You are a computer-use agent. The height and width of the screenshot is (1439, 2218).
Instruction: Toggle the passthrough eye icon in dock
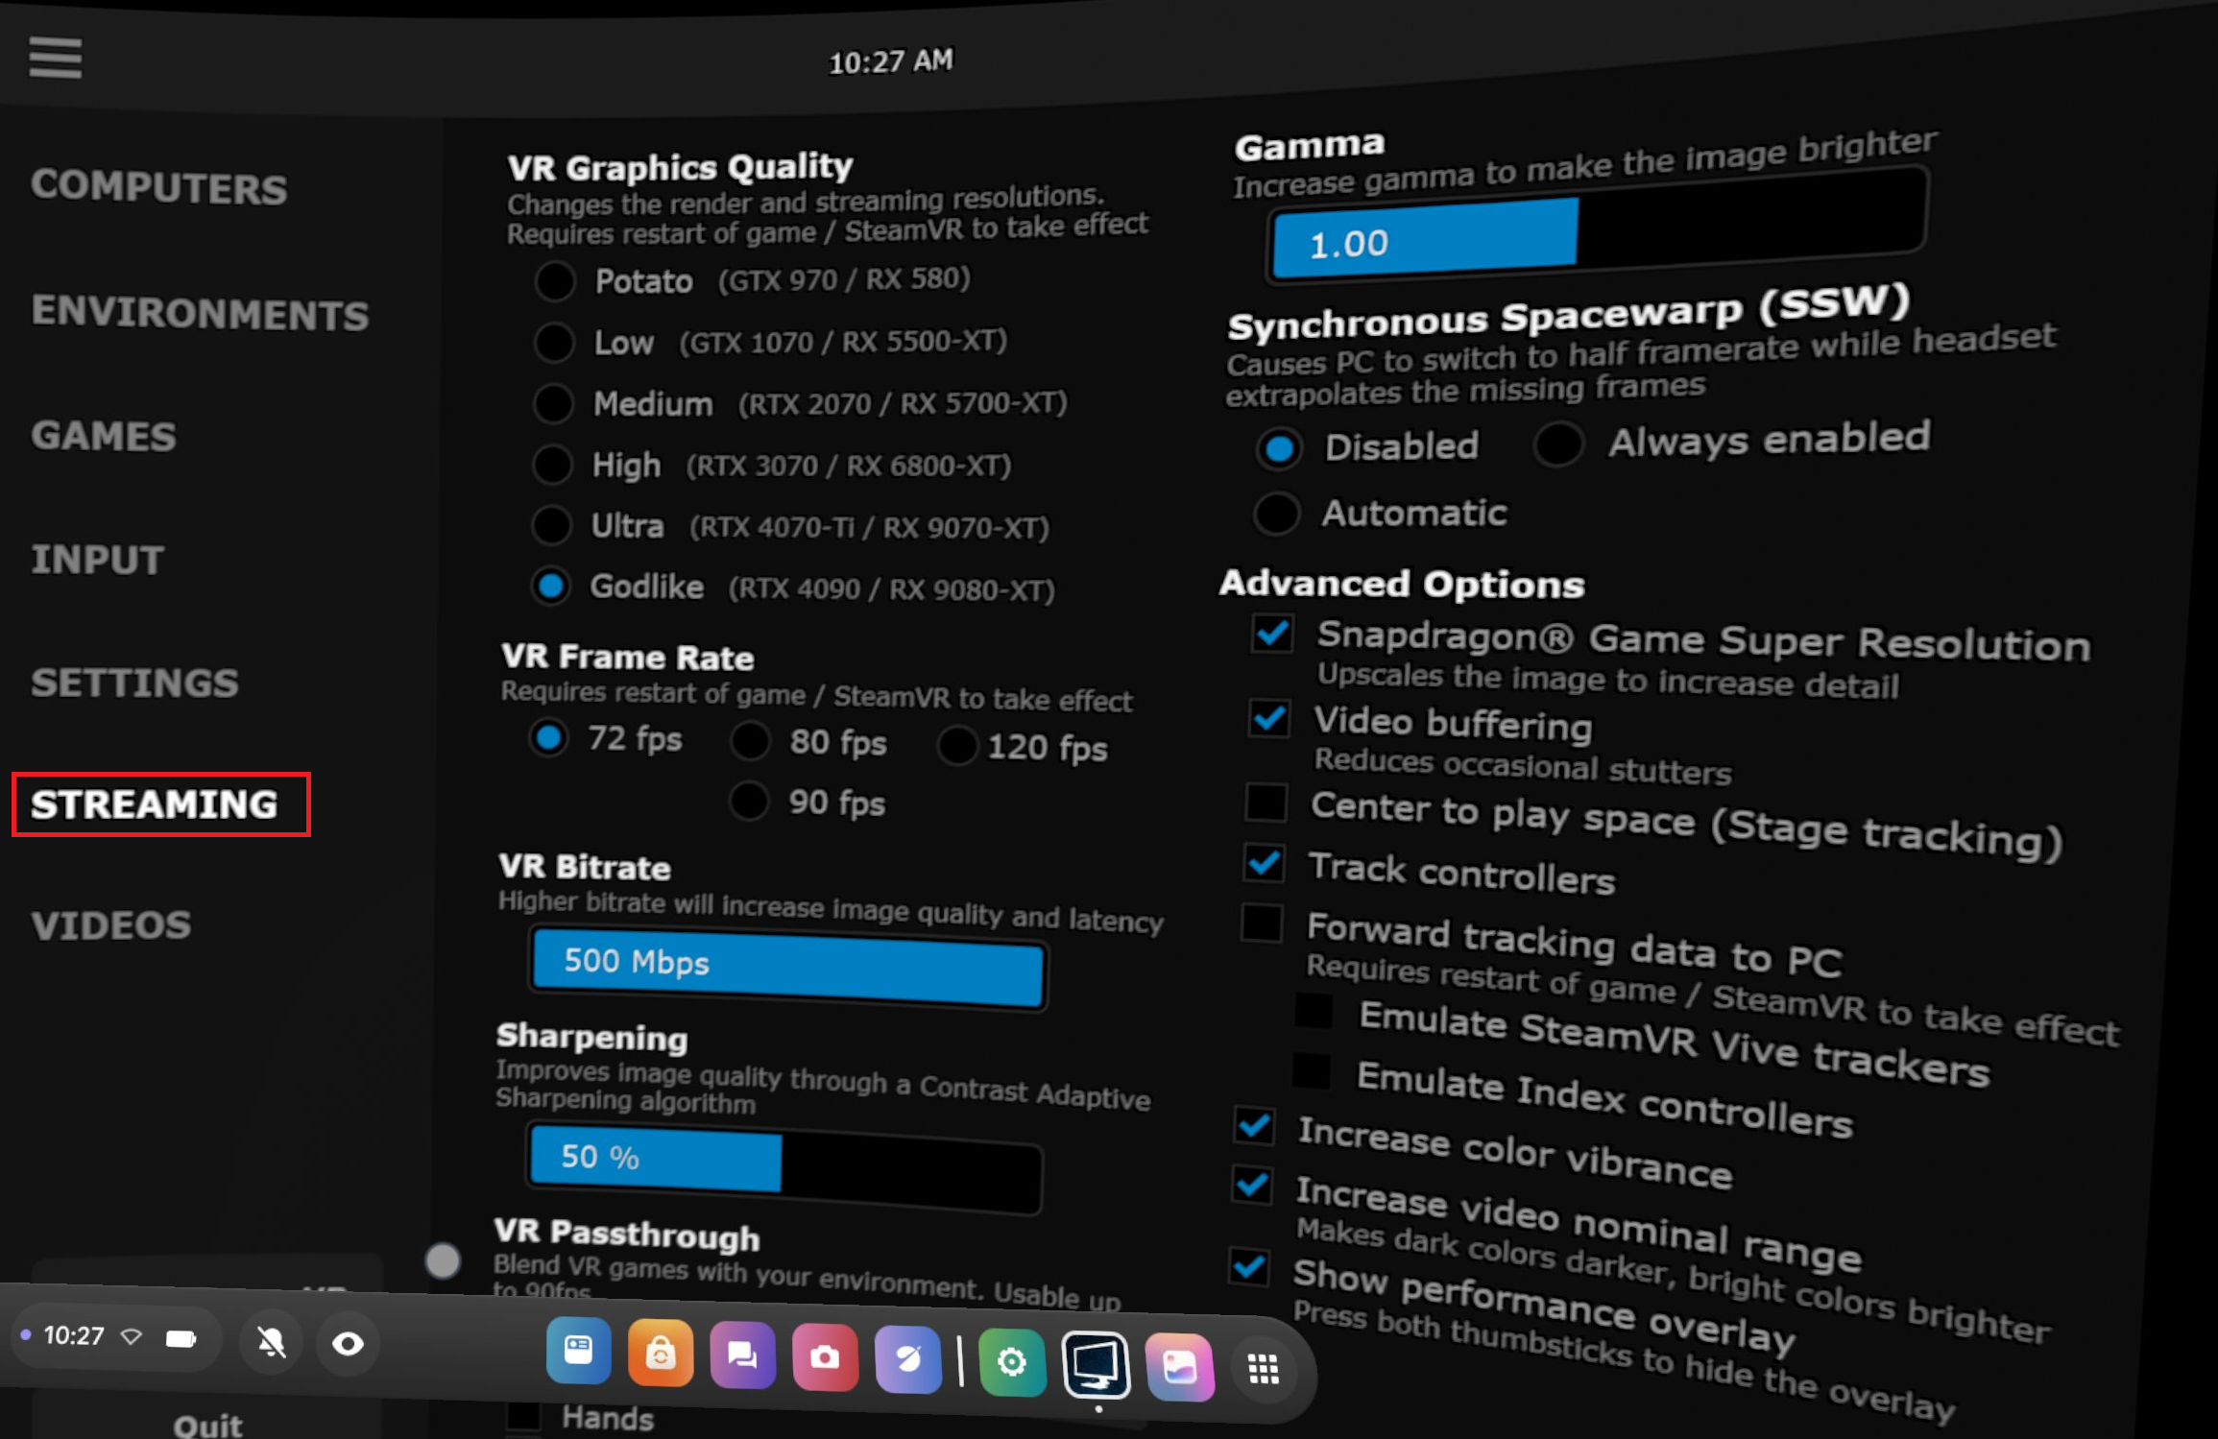coord(348,1343)
